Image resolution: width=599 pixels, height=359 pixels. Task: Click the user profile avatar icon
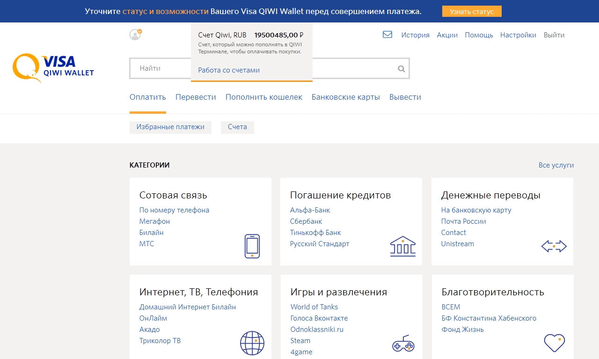135,35
